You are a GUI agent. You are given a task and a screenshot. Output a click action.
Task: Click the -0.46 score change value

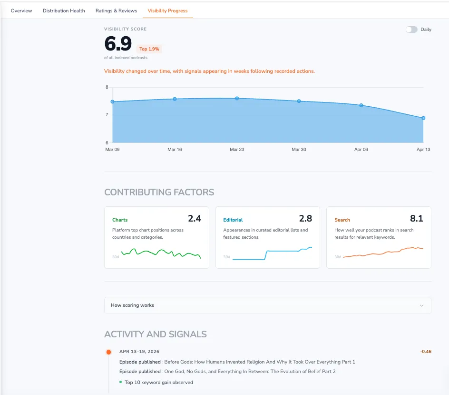click(425, 351)
